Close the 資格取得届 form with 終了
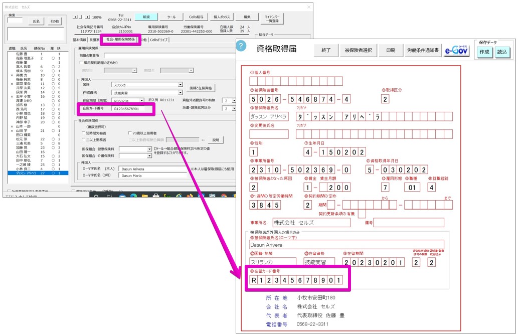523x334 pixels. (x=326, y=50)
